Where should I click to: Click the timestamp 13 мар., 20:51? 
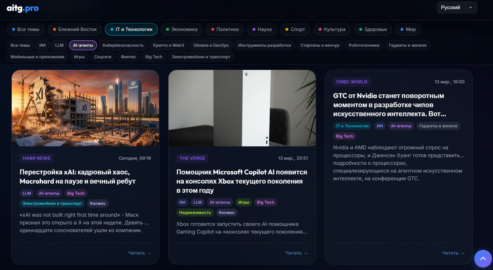click(x=293, y=158)
